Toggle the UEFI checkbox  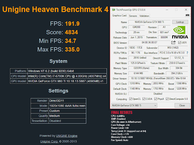tap(179, 42)
